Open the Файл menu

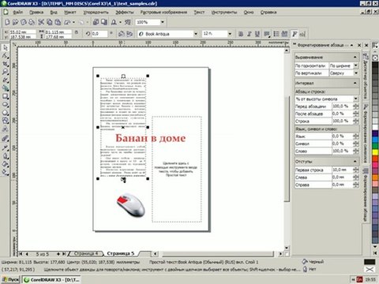point(18,12)
